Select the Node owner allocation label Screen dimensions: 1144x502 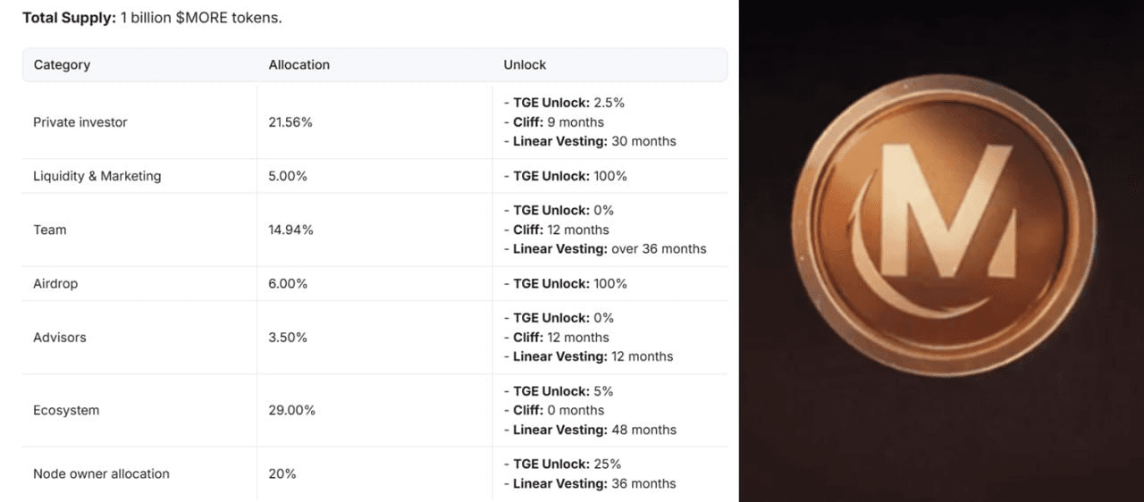pyautogui.click(x=101, y=473)
